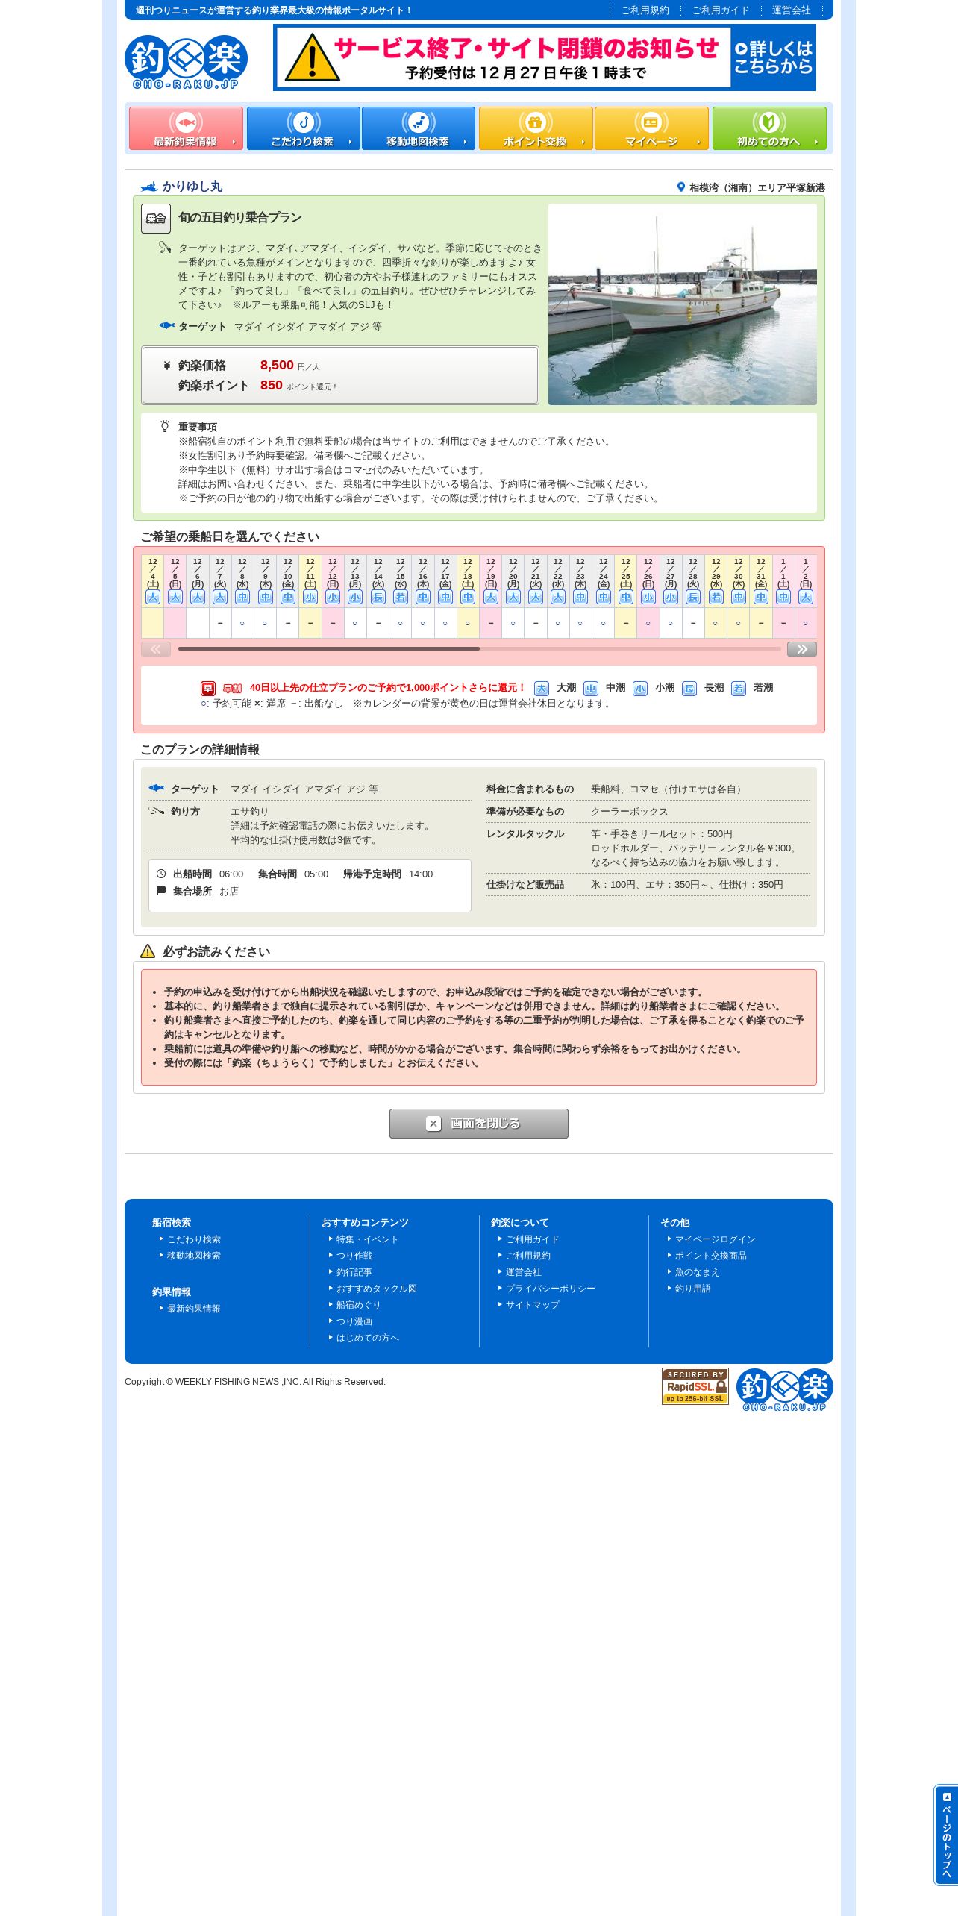This screenshot has width=958, height=1916.
Task: Open the こだわり検索 navigation tab
Action: (x=303, y=128)
